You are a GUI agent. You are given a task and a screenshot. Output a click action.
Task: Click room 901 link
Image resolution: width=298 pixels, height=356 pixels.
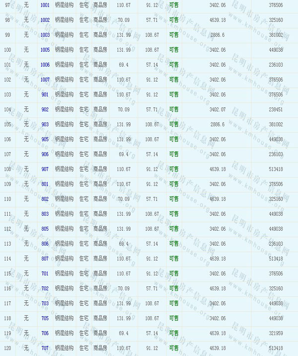click(x=45, y=94)
